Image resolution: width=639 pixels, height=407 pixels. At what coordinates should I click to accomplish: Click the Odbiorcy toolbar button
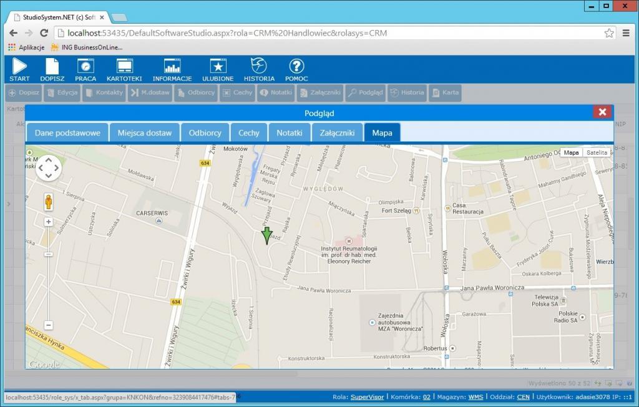[196, 92]
